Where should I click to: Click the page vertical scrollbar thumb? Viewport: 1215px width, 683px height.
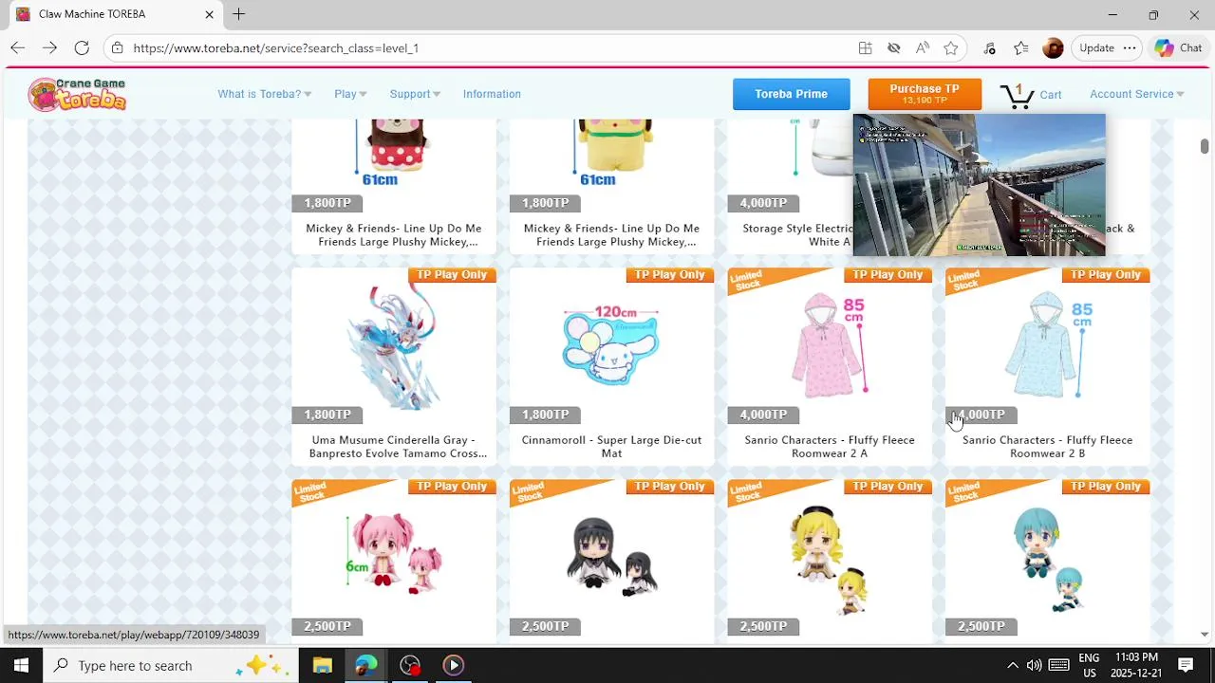(1204, 145)
